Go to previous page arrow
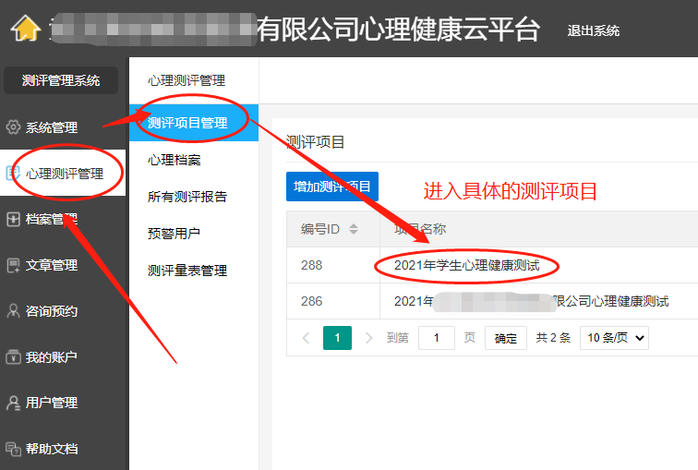Image resolution: width=698 pixels, height=470 pixels. 307,338
